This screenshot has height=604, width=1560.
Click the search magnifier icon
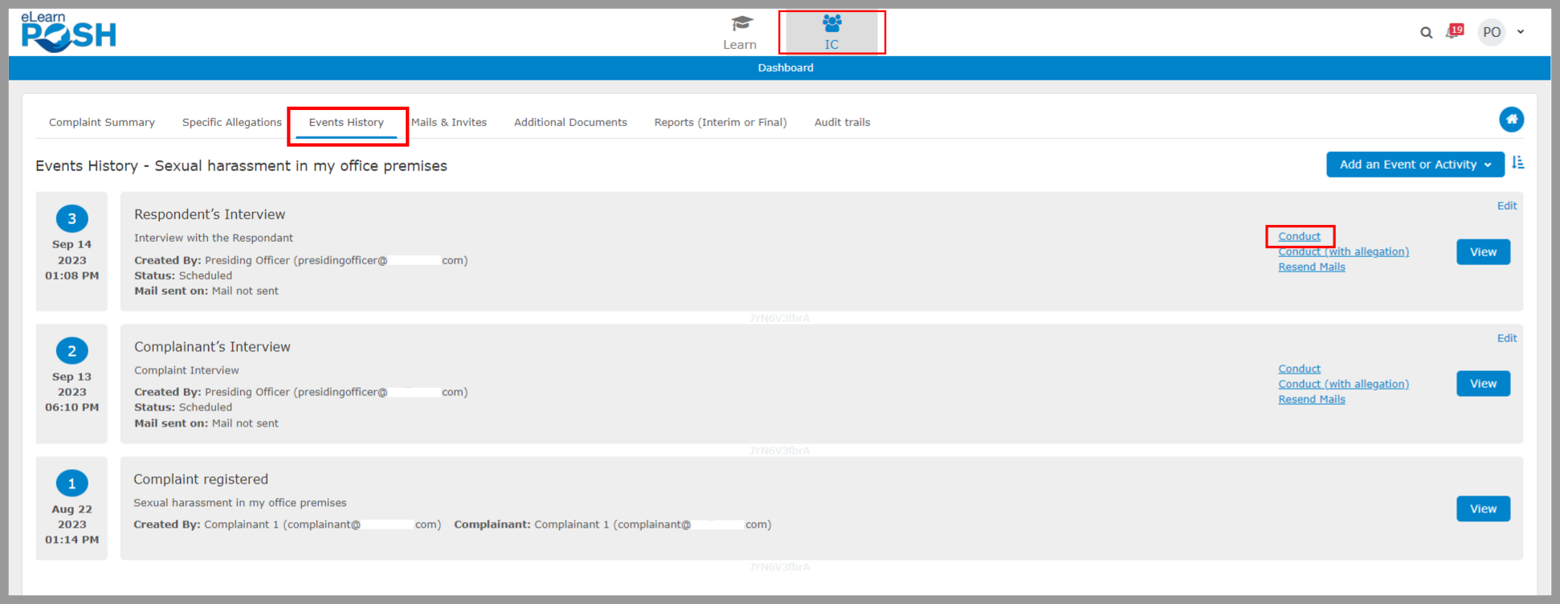point(1426,33)
